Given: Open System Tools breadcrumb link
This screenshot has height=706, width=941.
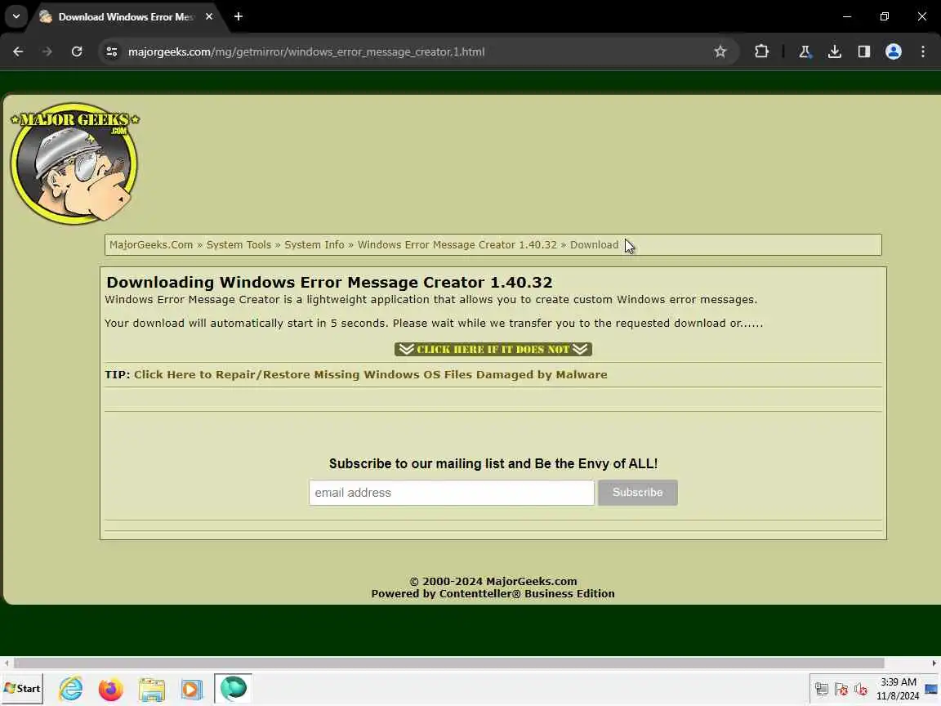Looking at the screenshot, I should click(239, 245).
